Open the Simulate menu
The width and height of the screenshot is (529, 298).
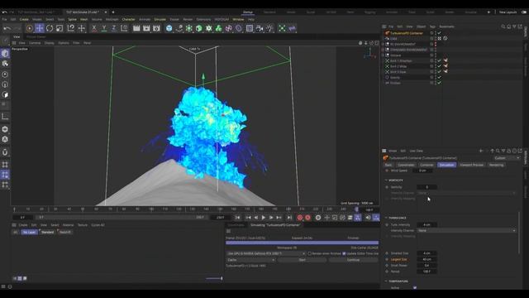(x=160, y=19)
